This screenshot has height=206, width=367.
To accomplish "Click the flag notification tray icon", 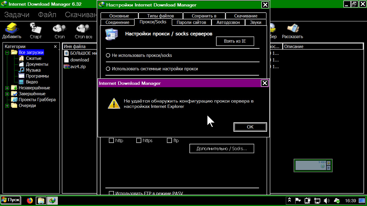I will click(298, 200).
